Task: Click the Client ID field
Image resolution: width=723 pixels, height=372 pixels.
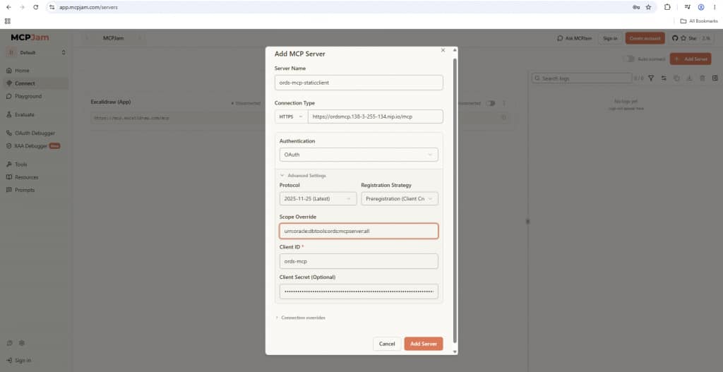Action: pyautogui.click(x=359, y=261)
